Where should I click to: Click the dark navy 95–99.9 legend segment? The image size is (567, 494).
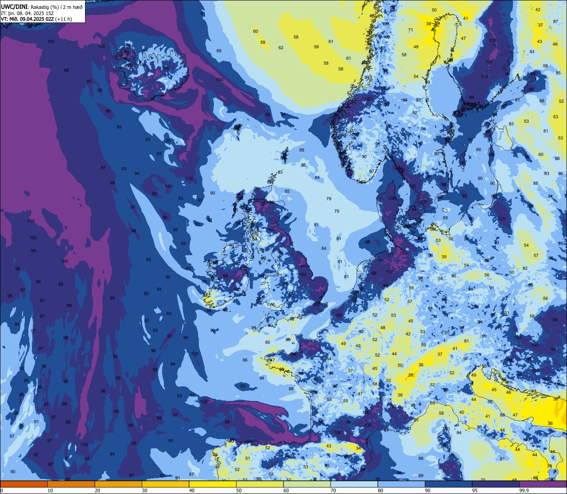click(x=496, y=484)
